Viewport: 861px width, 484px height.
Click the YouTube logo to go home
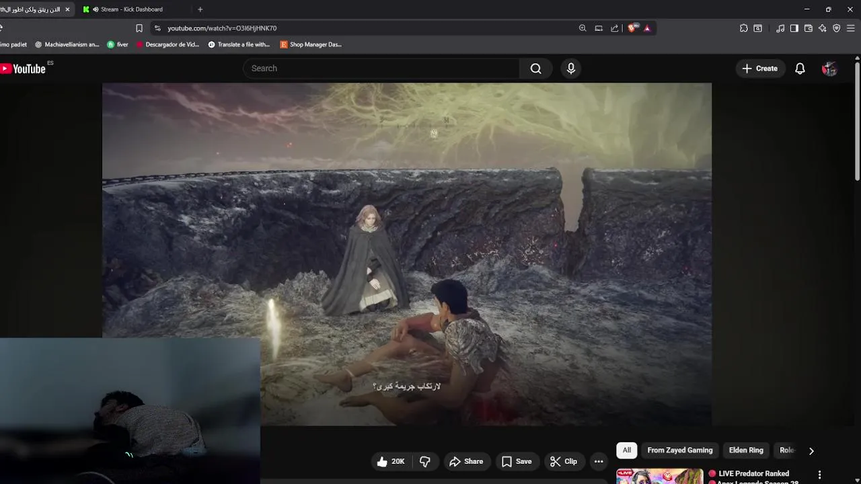pos(23,69)
